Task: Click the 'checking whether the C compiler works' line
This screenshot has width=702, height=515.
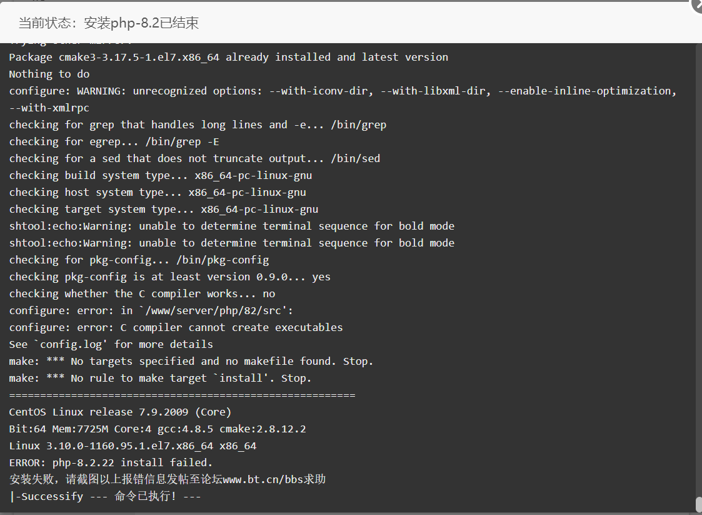Action: pyautogui.click(x=142, y=293)
